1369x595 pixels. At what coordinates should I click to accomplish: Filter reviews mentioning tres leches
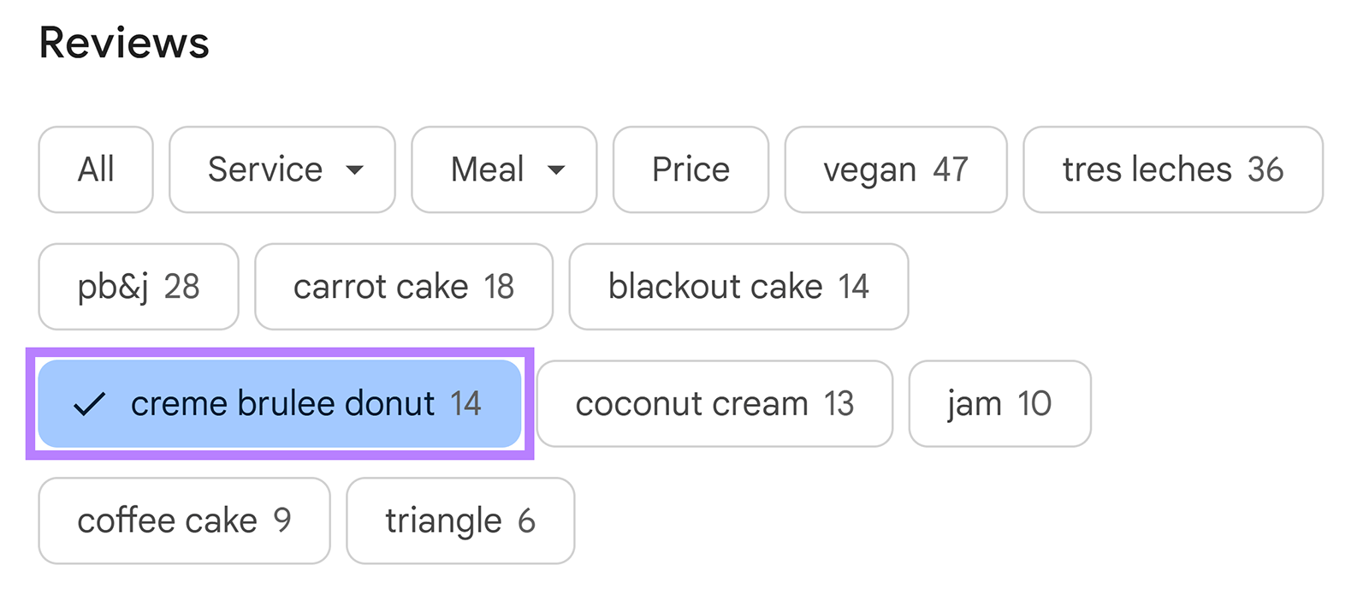1172,169
